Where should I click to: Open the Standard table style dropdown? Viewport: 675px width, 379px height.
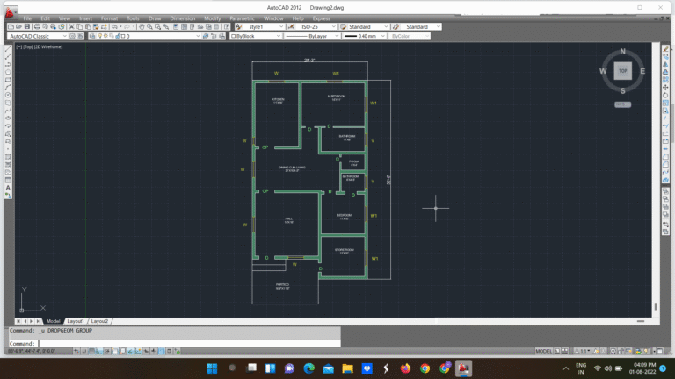368,26
